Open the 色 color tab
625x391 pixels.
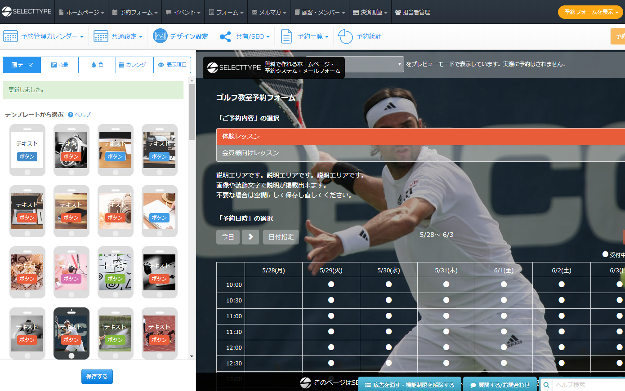coord(97,65)
